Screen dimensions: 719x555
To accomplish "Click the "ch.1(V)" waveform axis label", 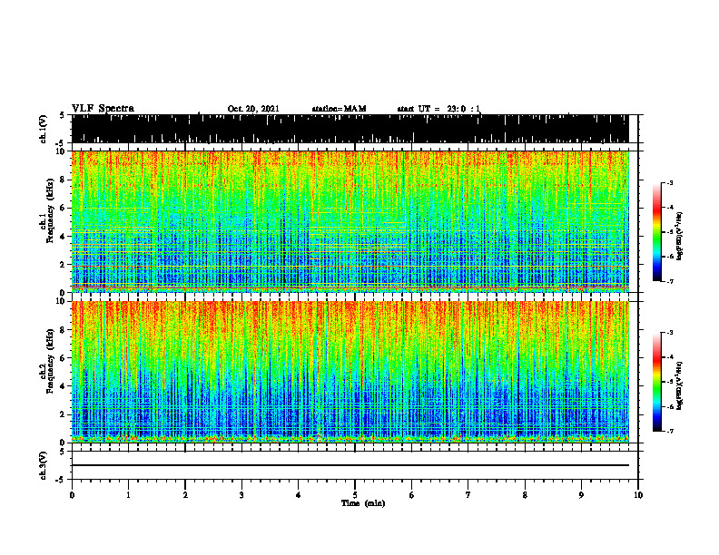I will pyautogui.click(x=44, y=129).
